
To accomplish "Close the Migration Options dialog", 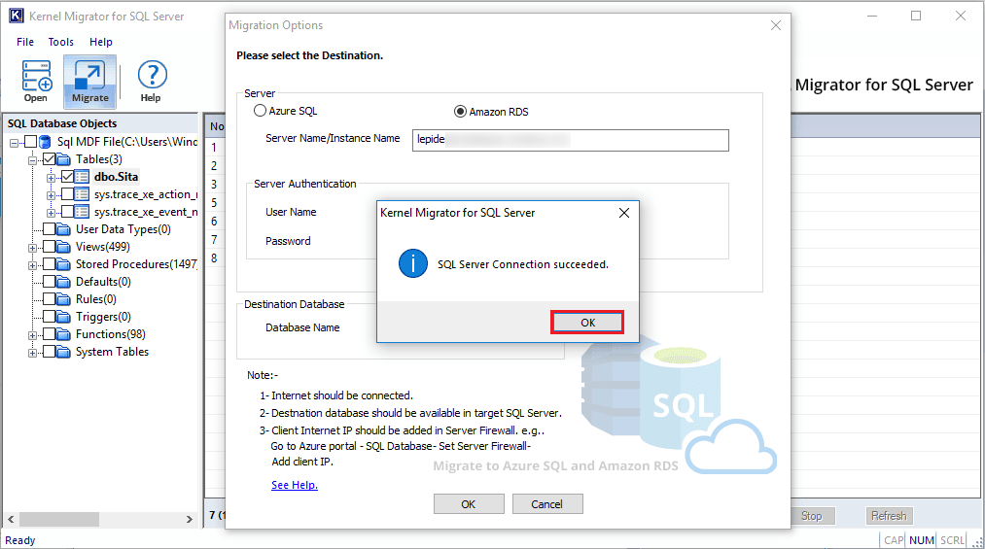I will coord(776,25).
